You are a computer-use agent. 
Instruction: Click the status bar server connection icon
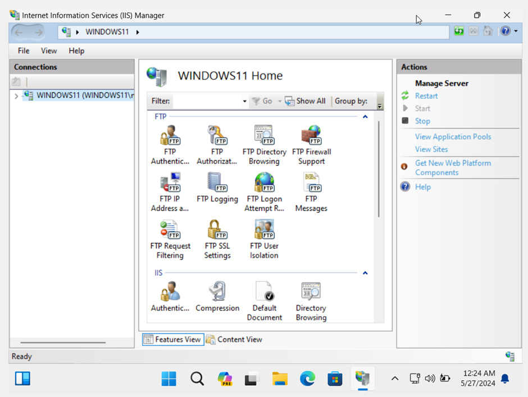point(510,356)
